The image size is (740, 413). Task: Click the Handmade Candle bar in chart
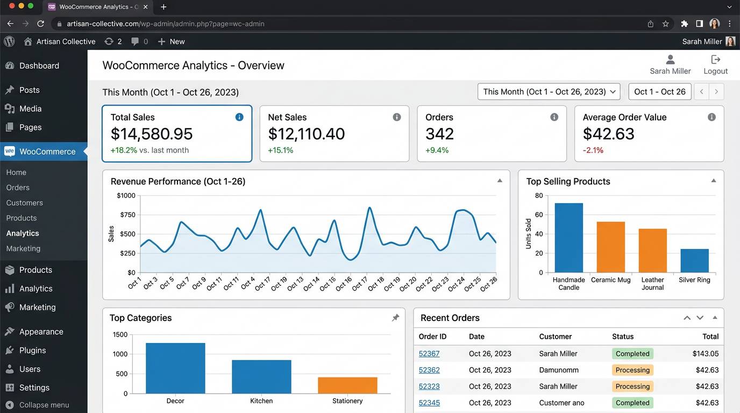[x=569, y=238]
